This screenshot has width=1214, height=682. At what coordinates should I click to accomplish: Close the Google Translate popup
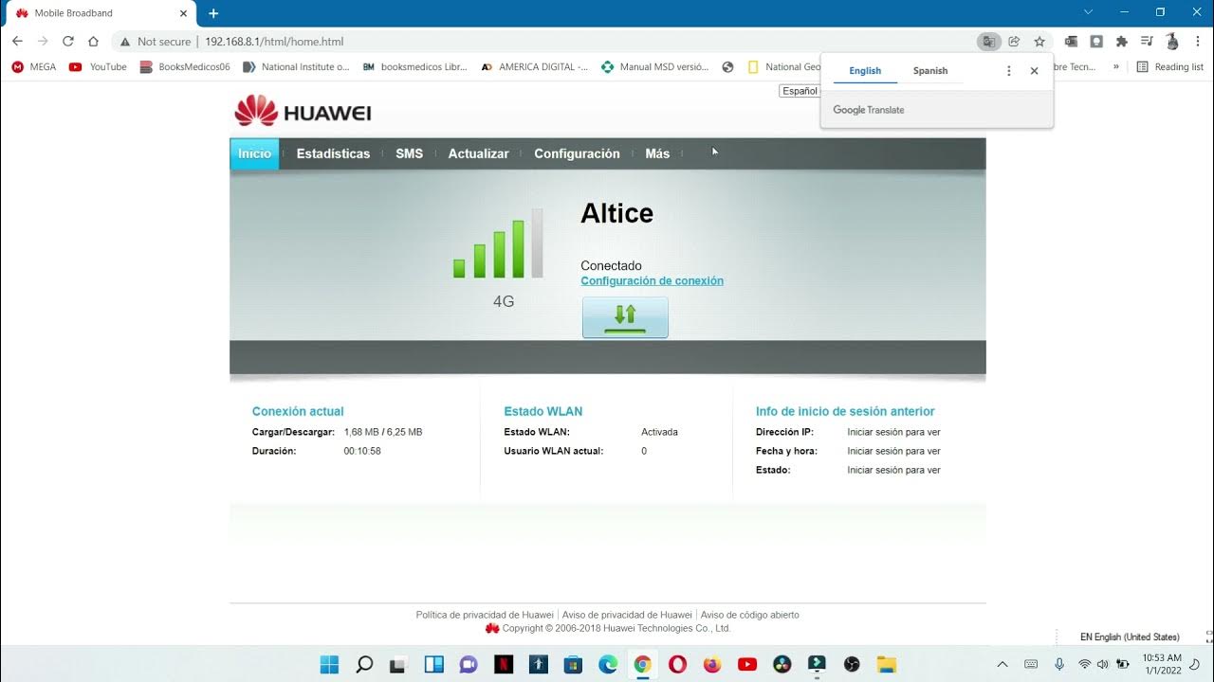click(x=1034, y=71)
